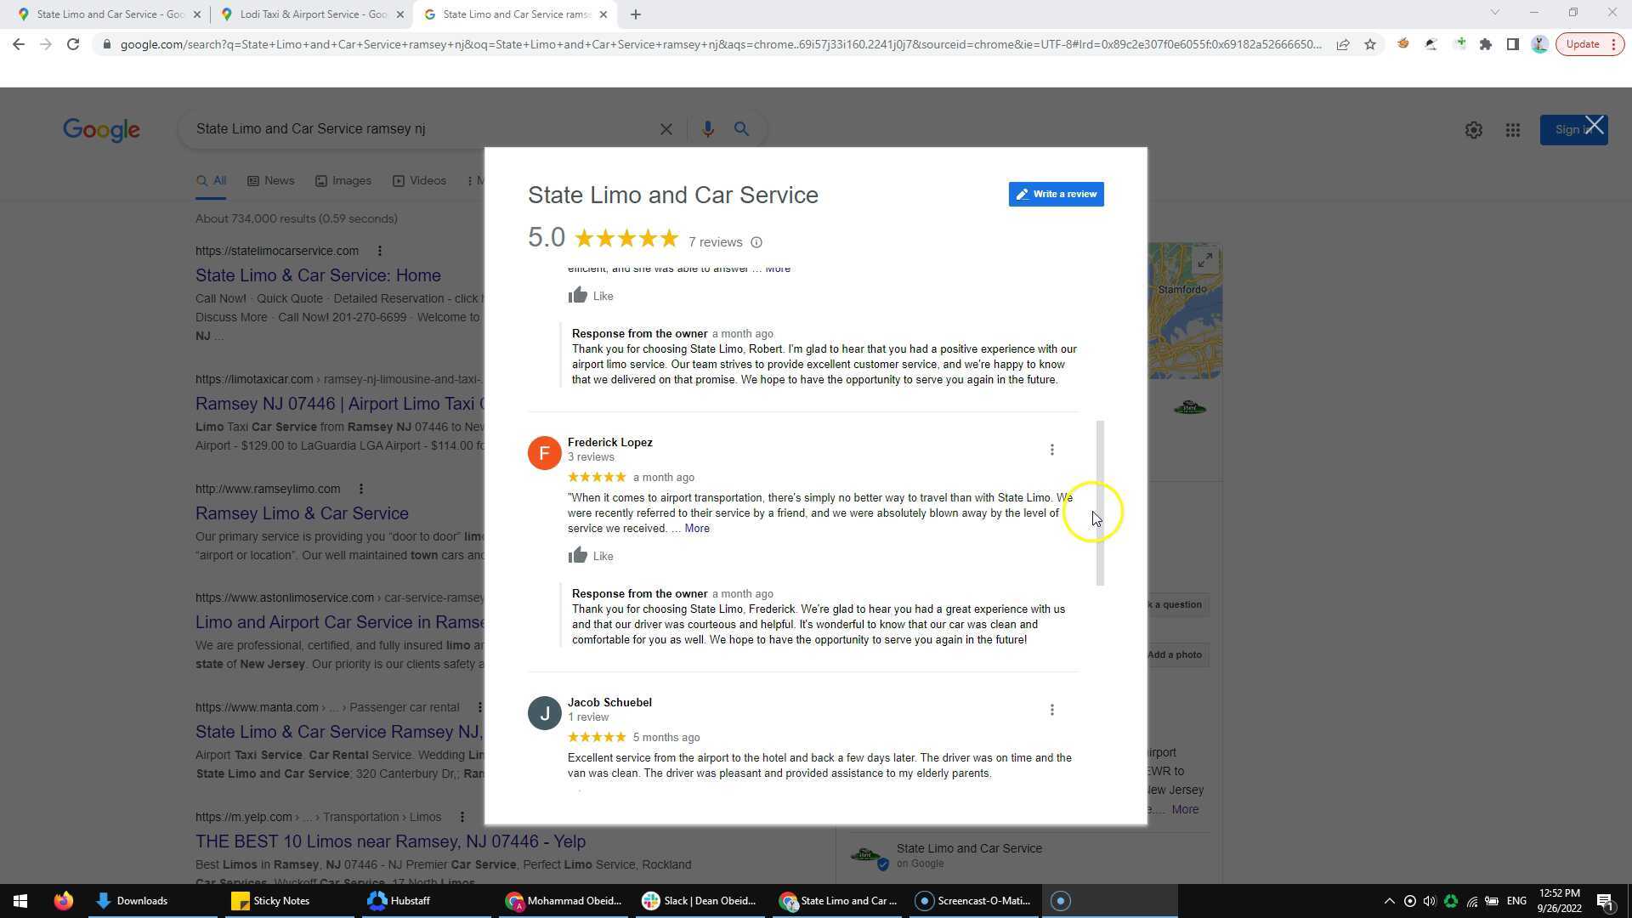Click the reviews info icon next to 7 reviews
Image resolution: width=1632 pixels, height=918 pixels.
coord(756,243)
